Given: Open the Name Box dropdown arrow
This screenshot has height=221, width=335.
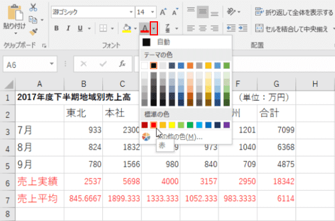Looking at the screenshot, I should (51, 64).
